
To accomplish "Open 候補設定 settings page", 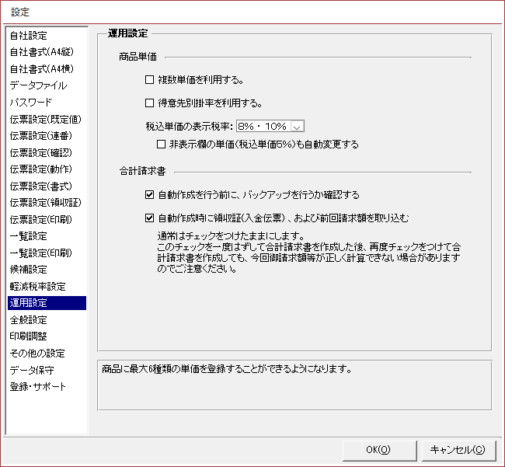I will [47, 270].
